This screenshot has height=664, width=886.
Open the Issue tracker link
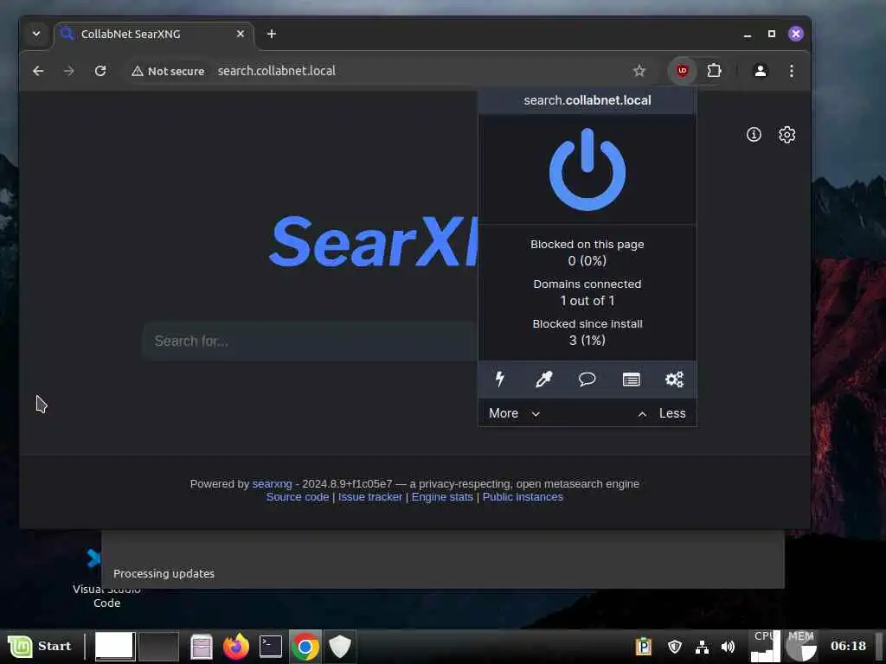[370, 497]
